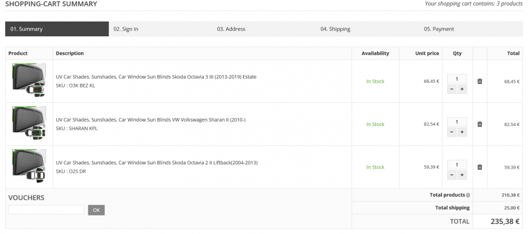
Task: Open the 04. Shipping step
Action: [367, 29]
